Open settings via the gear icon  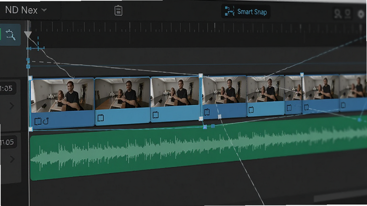pos(362,14)
